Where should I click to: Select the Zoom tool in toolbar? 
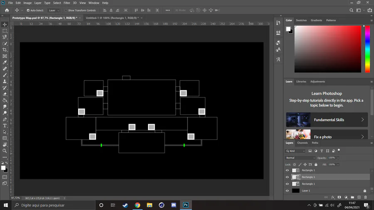click(x=5, y=151)
